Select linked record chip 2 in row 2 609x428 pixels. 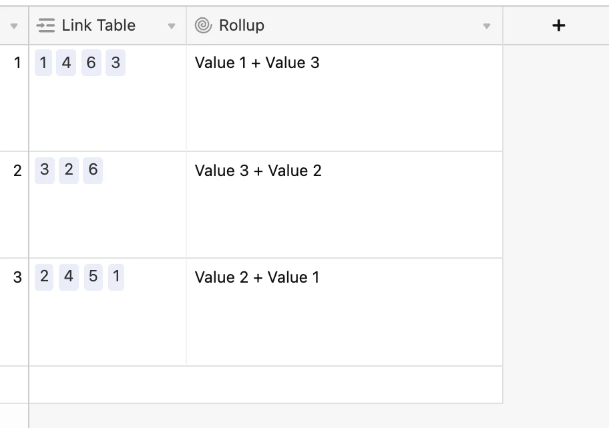(69, 170)
